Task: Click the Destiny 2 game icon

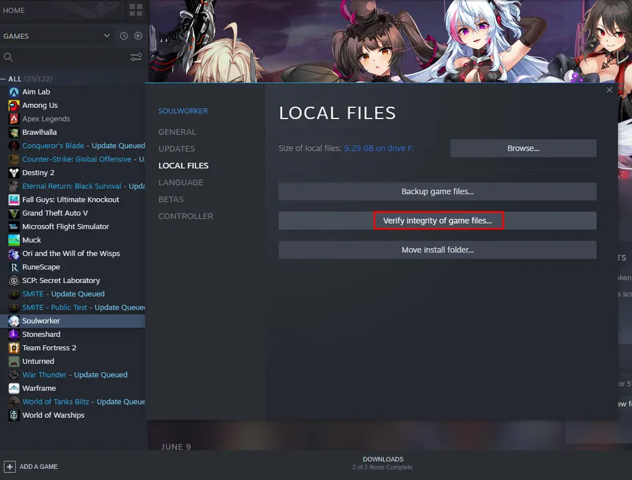Action: (14, 173)
